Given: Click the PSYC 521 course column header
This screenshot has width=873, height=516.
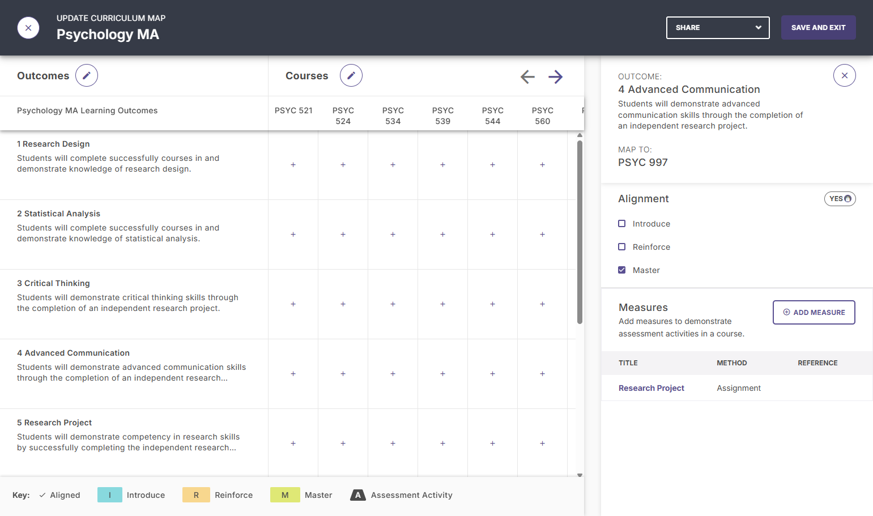Looking at the screenshot, I should pos(293,110).
